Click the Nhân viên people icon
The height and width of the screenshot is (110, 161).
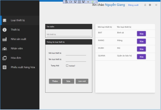click(5, 49)
